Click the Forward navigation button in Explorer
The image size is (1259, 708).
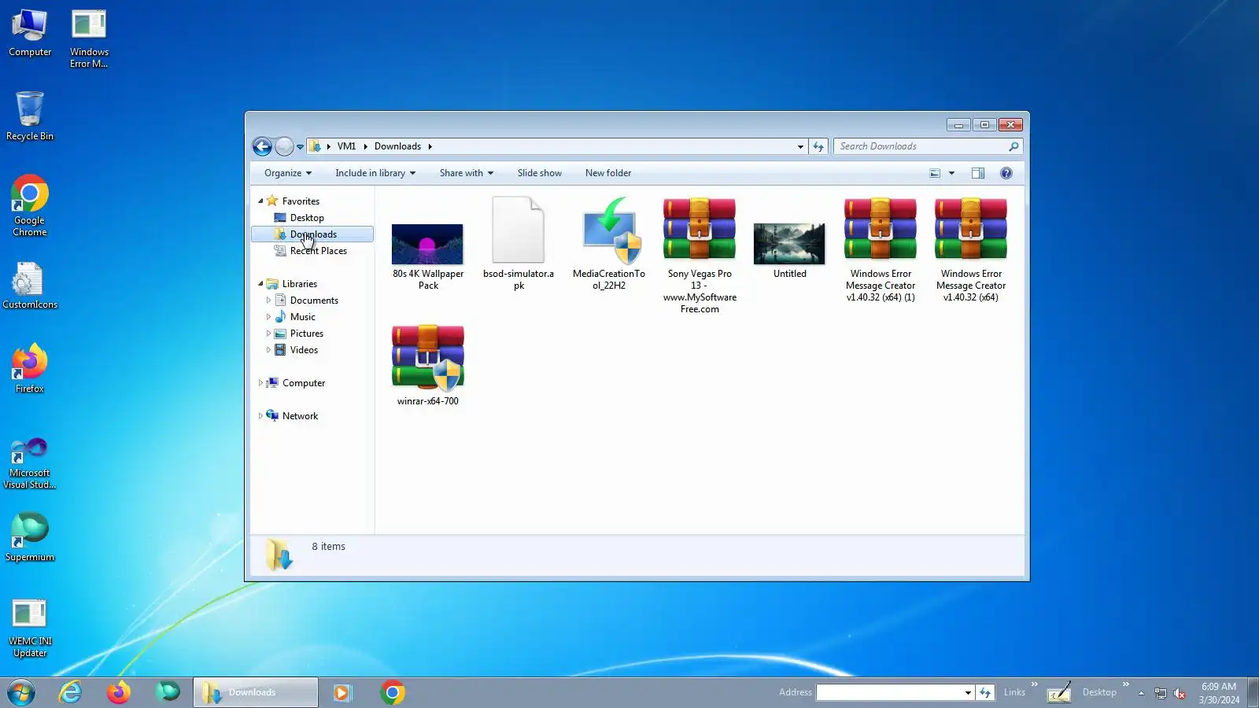pyautogui.click(x=284, y=146)
